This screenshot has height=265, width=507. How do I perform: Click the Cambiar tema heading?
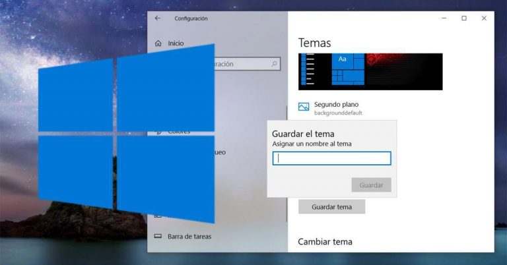point(325,242)
